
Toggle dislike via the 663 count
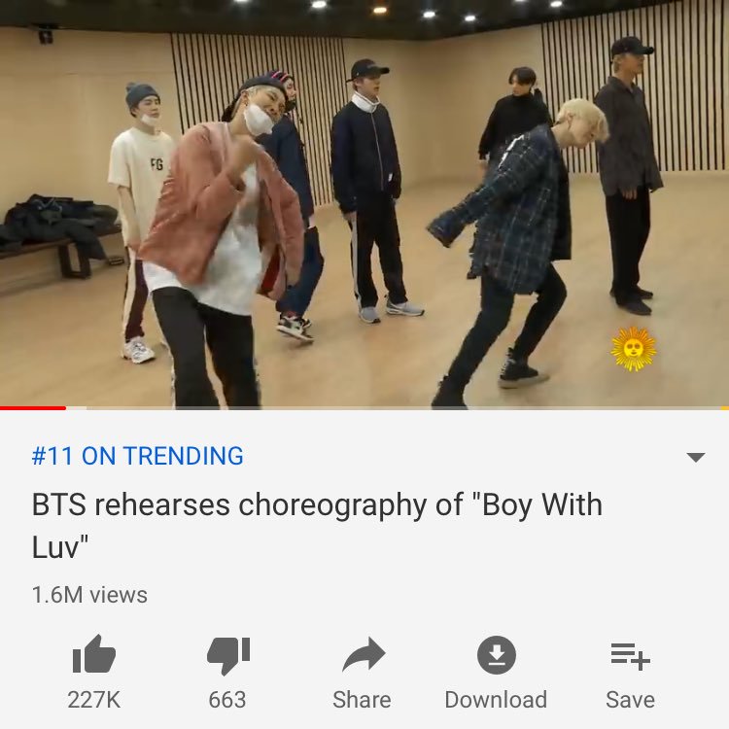[227, 700]
